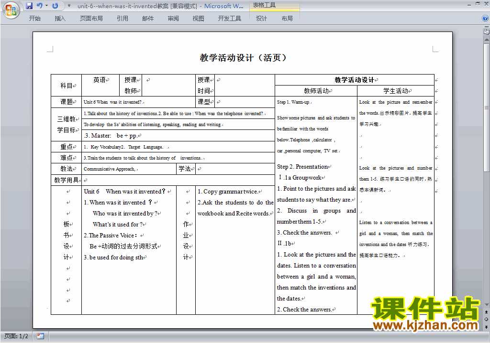Save the document with the floppy icon

[x=29, y=6]
